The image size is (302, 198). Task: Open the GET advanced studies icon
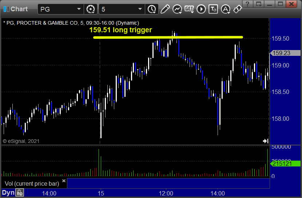pyautogui.click(x=189, y=9)
